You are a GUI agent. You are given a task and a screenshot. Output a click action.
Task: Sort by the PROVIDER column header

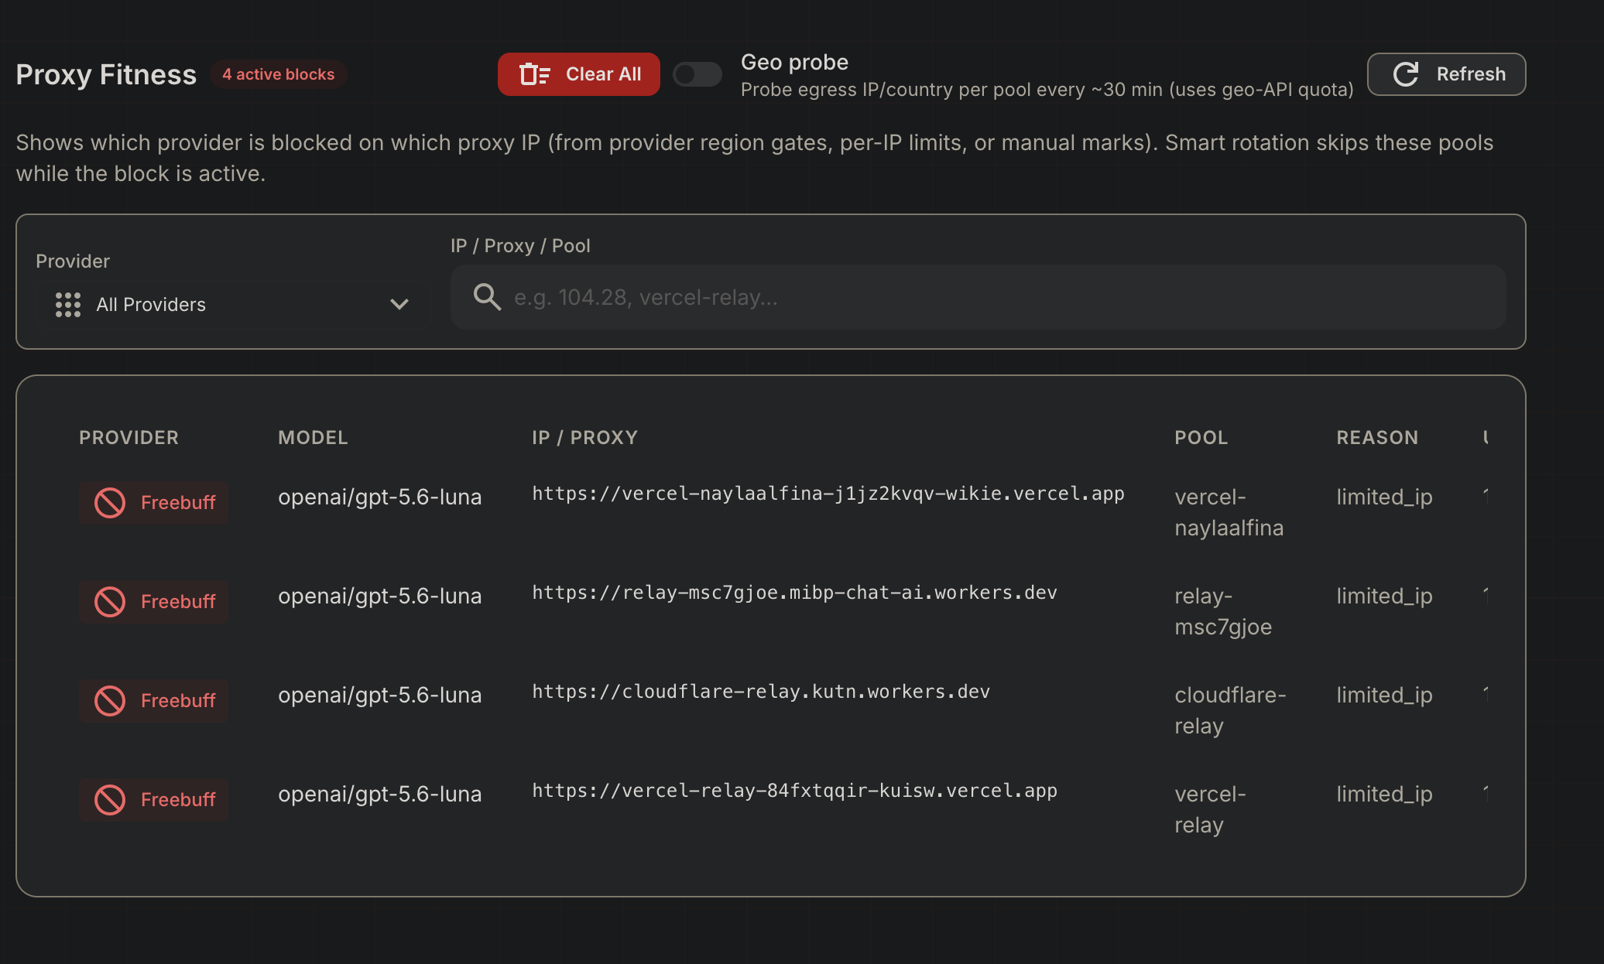point(129,438)
